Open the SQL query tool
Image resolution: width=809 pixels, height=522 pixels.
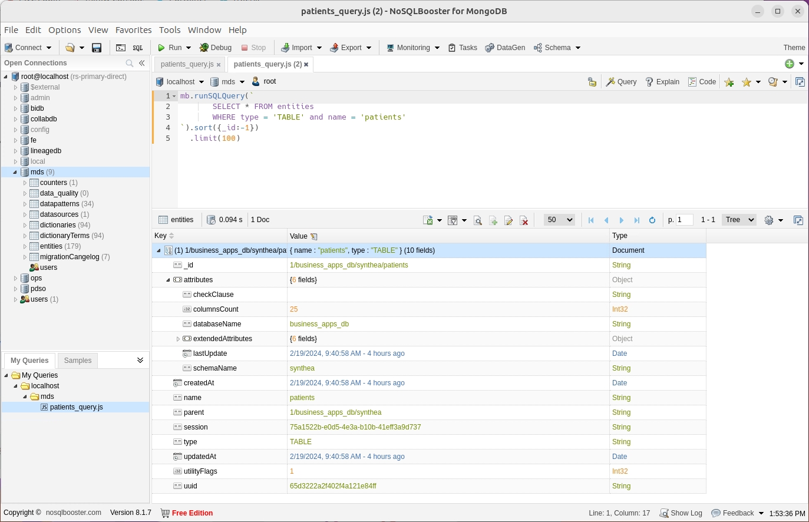tap(138, 48)
